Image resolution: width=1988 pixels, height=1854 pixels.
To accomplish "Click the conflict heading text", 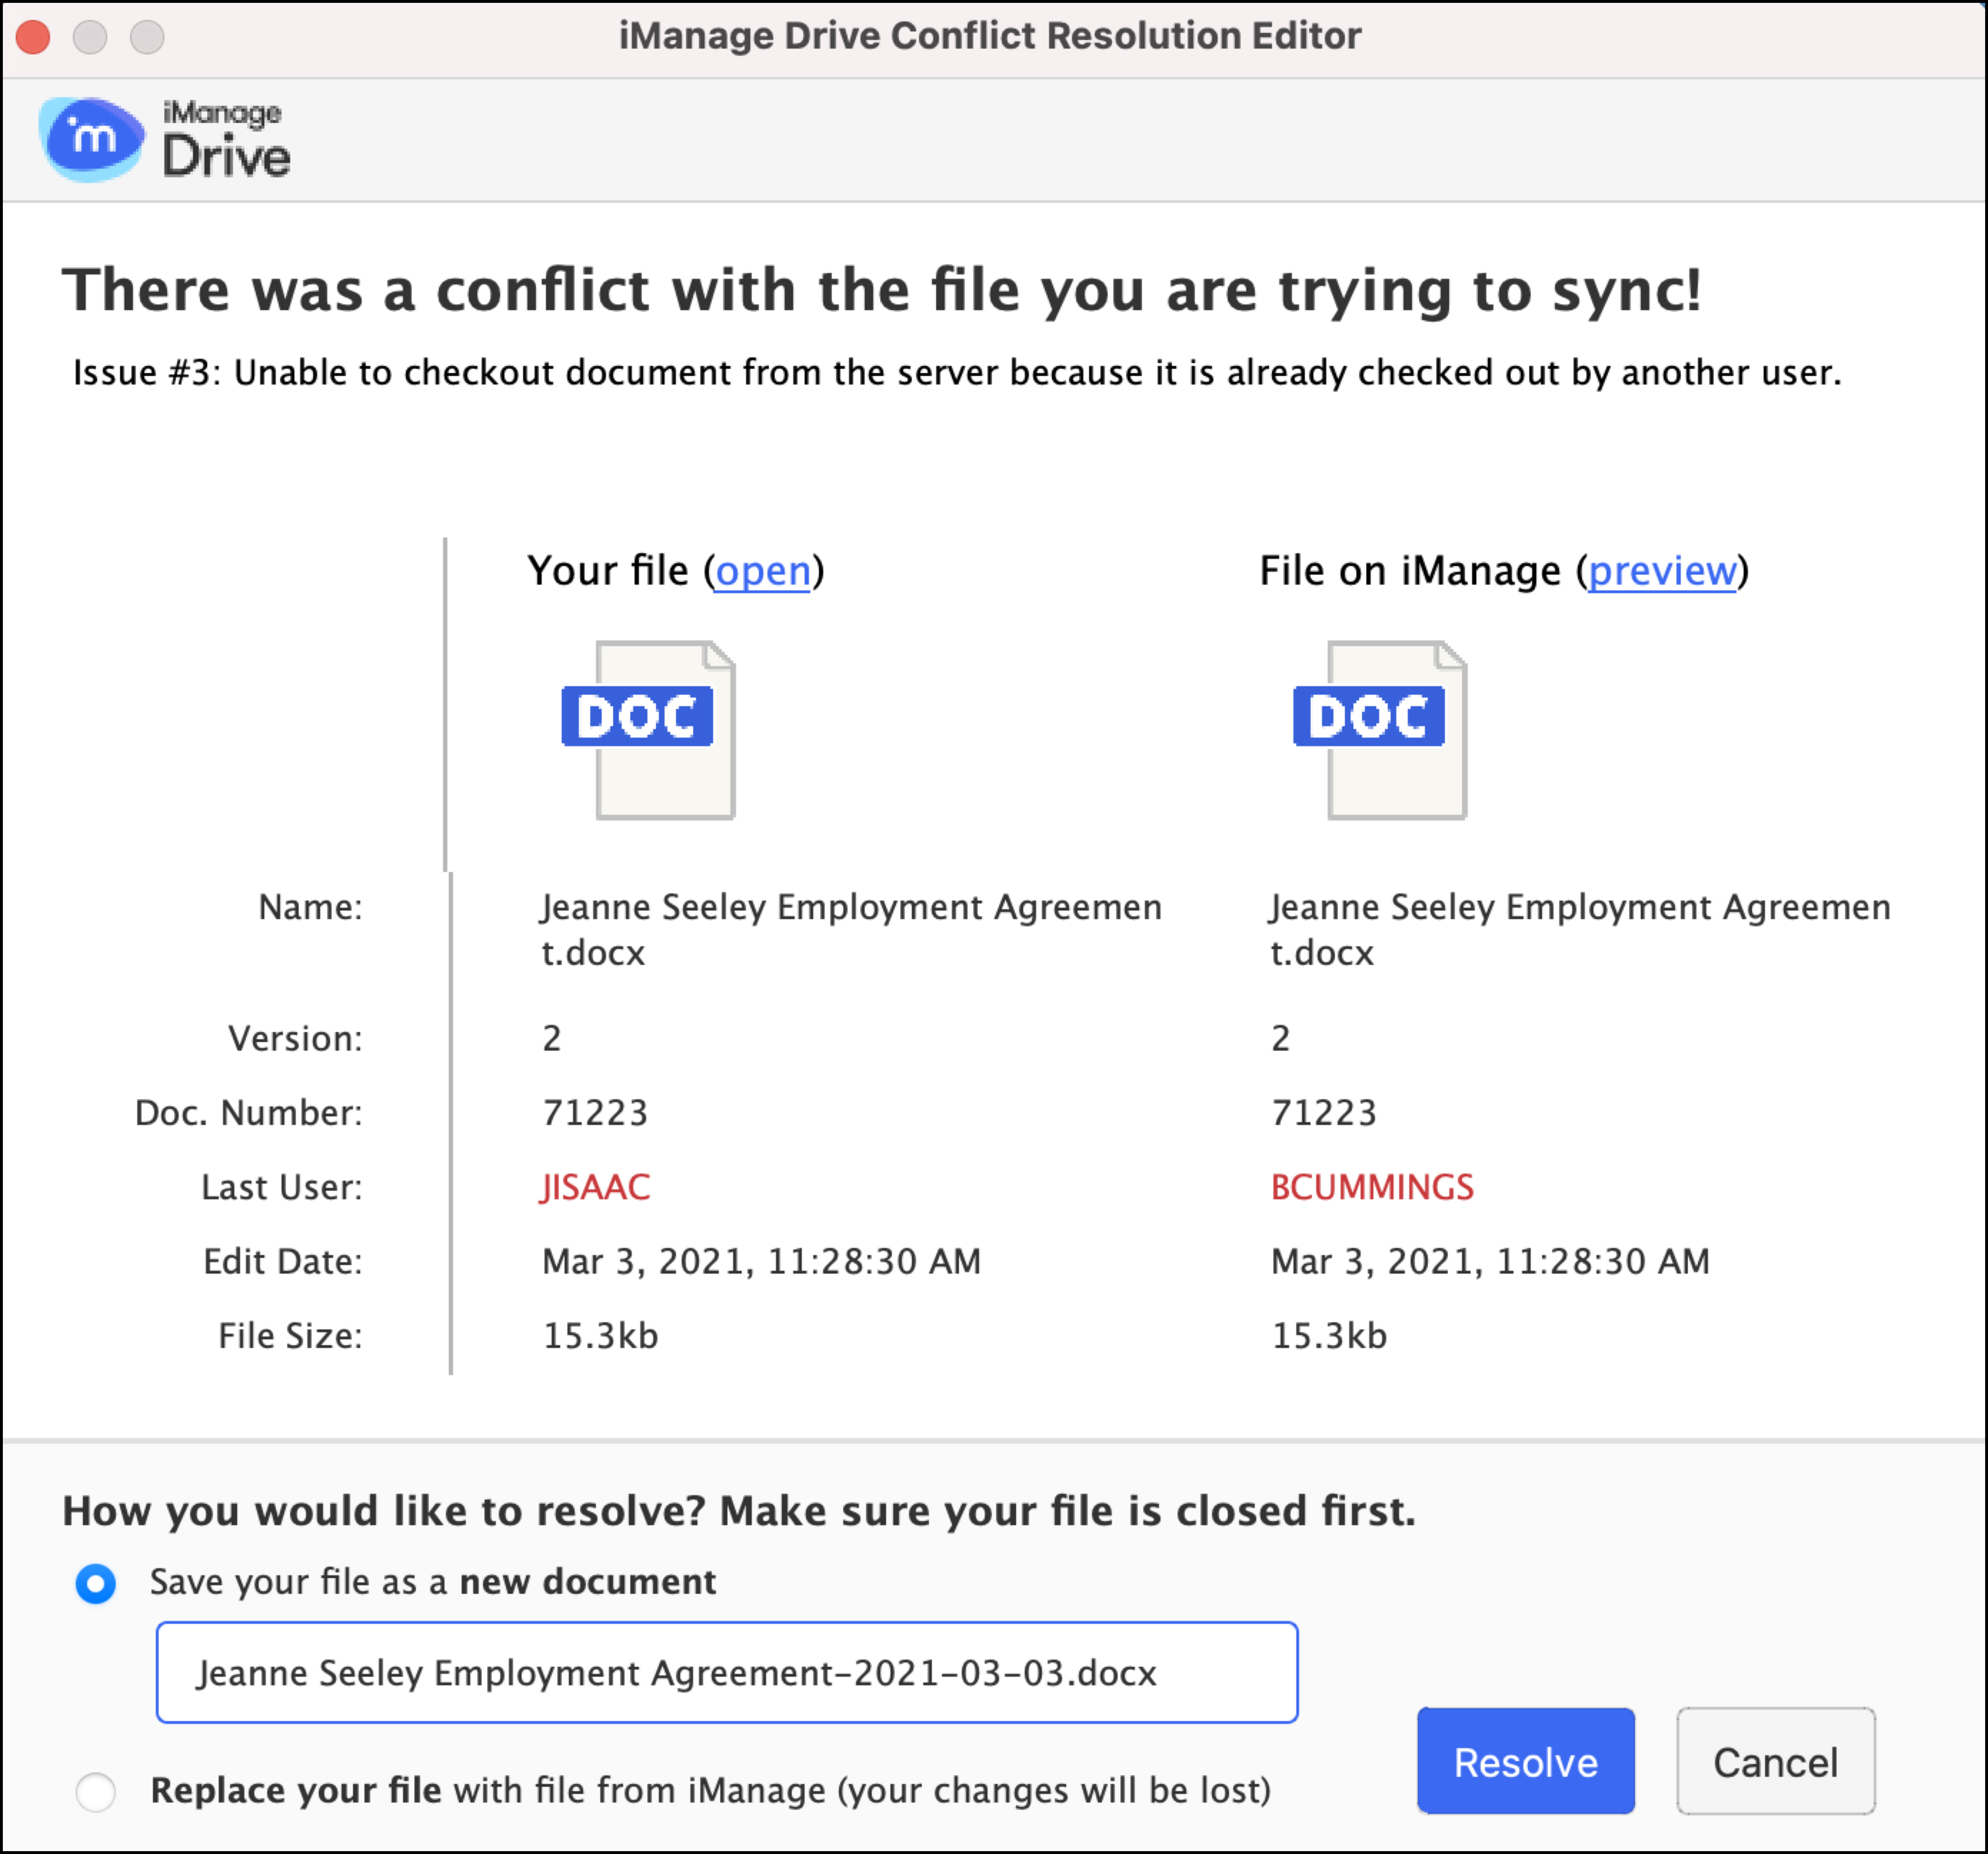I will [881, 290].
